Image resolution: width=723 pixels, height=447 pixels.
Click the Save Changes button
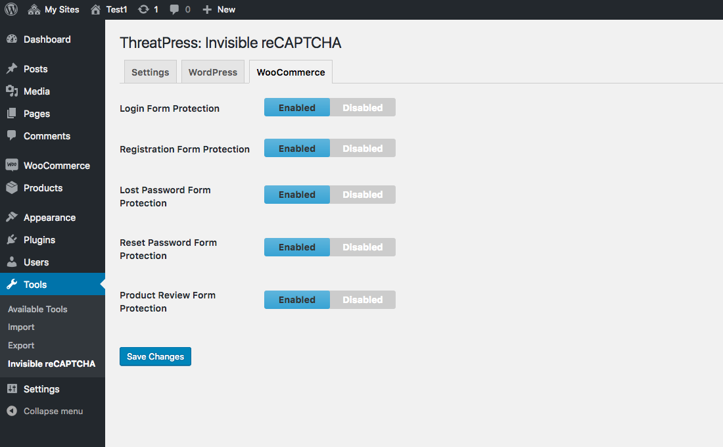155,356
